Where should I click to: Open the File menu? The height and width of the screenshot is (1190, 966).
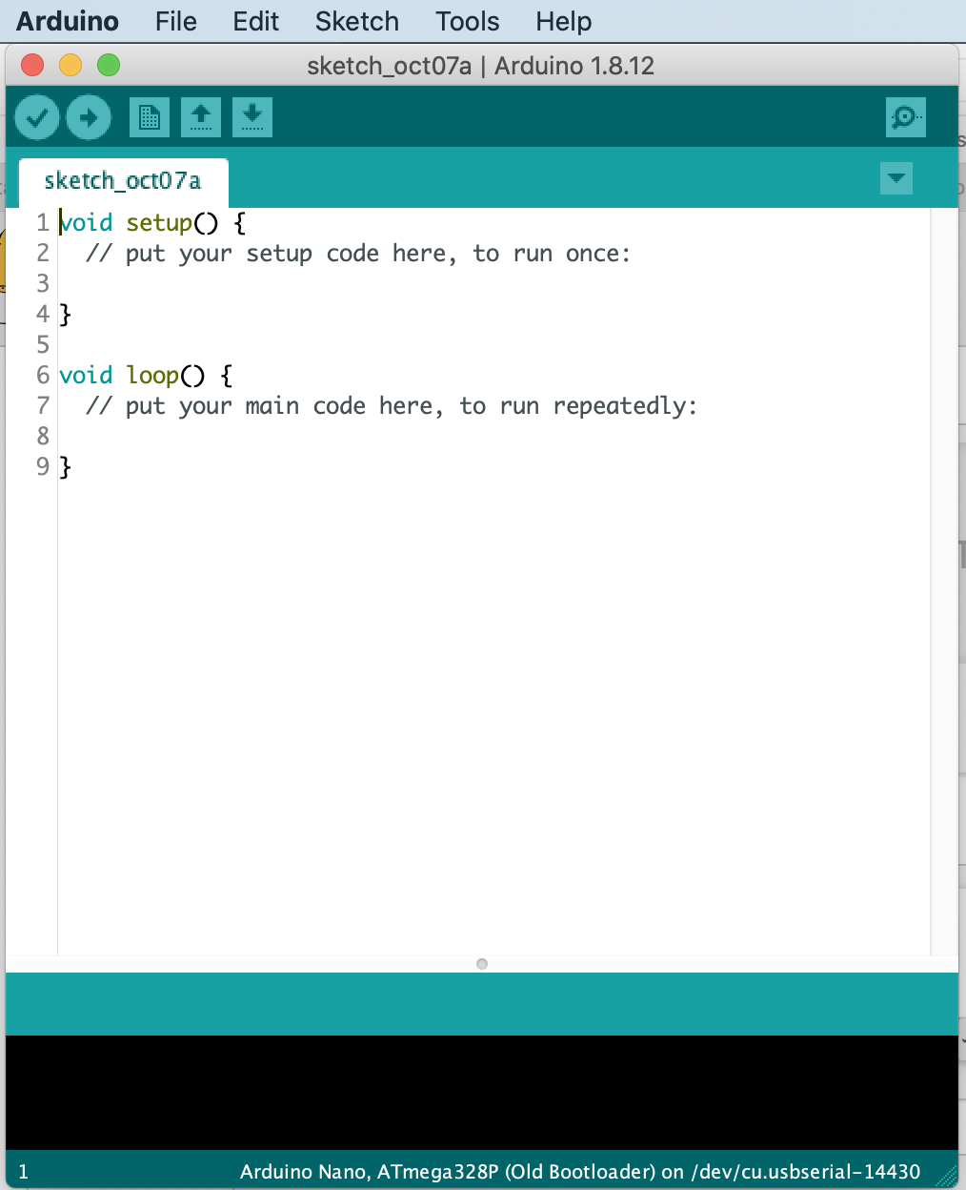(176, 21)
